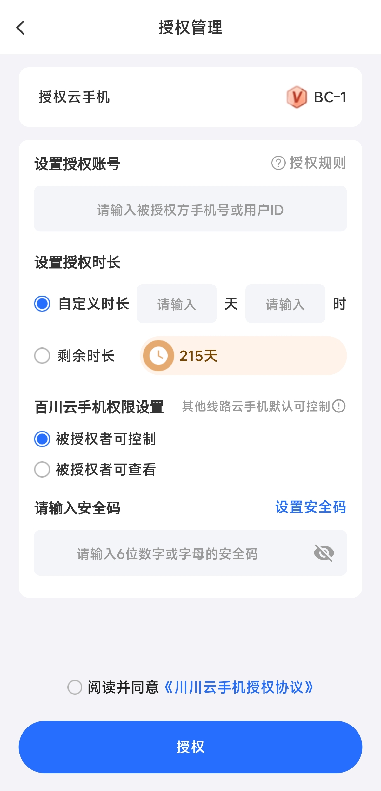This screenshot has height=791, width=381.
Task: Tap the red V badge icon
Action: (x=297, y=97)
